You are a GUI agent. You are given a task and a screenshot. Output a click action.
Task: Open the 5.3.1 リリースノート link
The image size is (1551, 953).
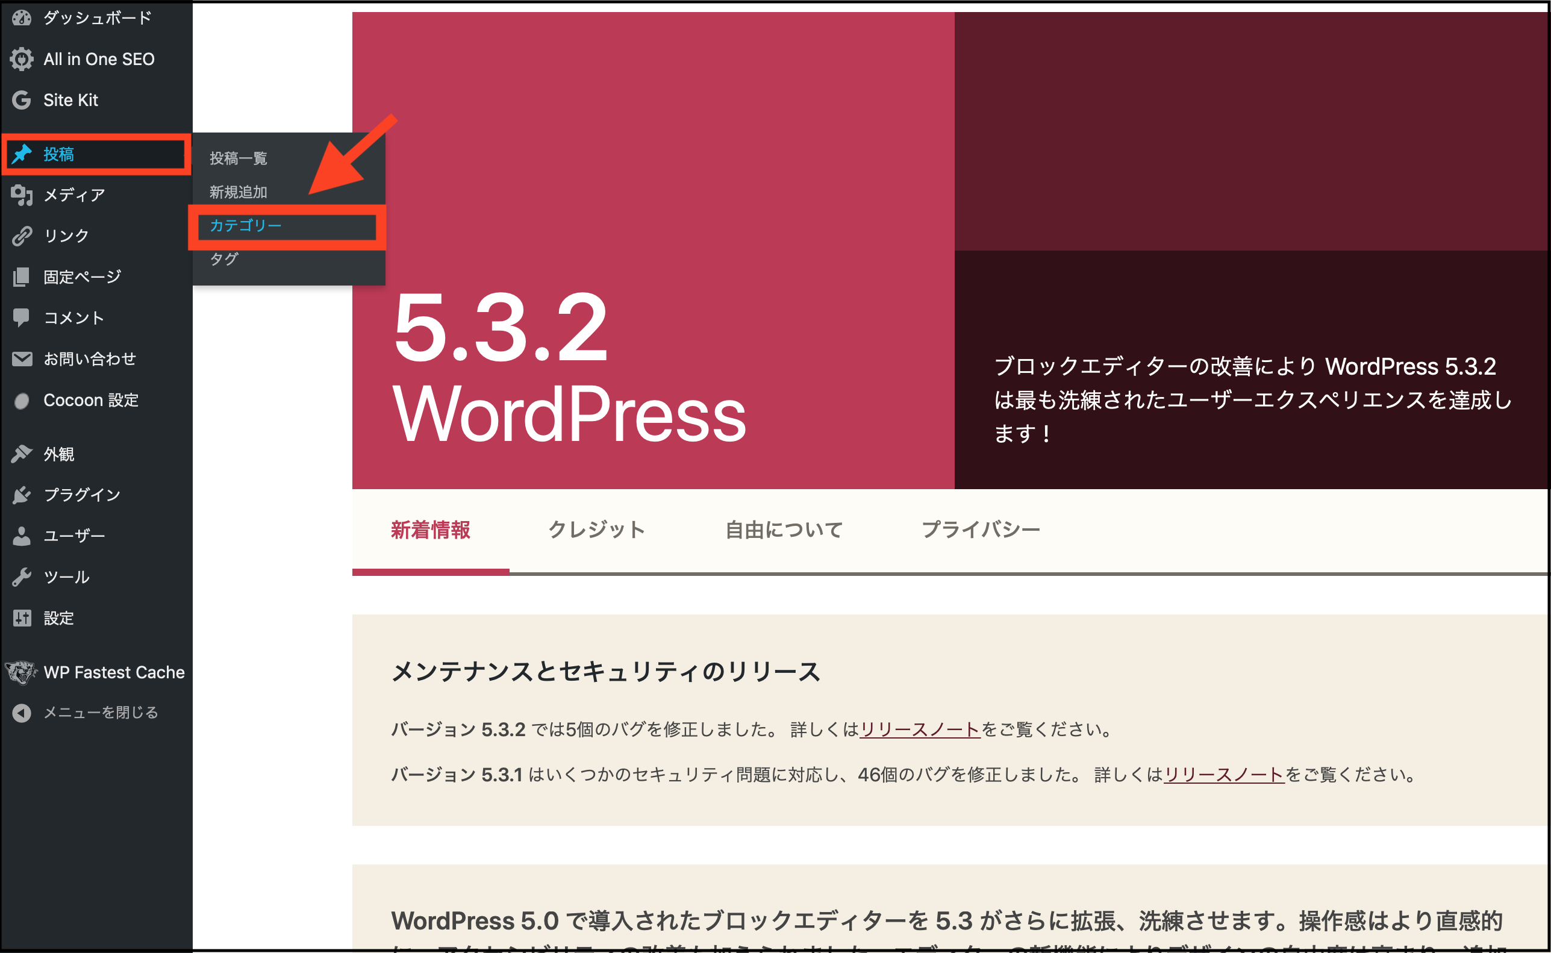click(1224, 775)
